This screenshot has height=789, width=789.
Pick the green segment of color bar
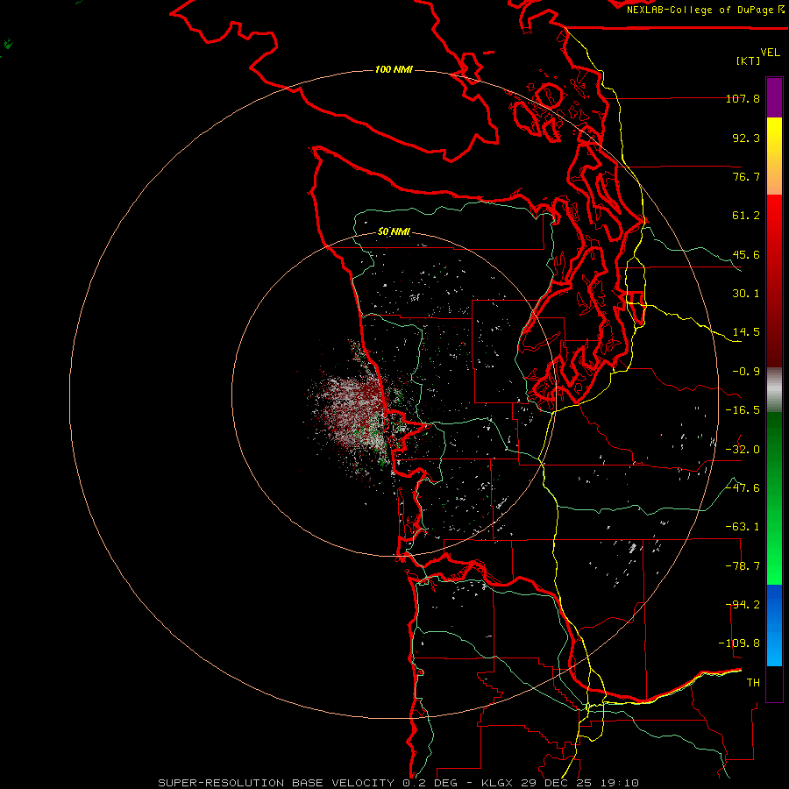774,498
